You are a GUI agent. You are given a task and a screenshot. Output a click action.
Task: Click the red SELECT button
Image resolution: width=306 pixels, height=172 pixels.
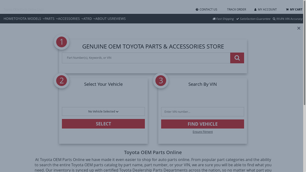click(103, 123)
